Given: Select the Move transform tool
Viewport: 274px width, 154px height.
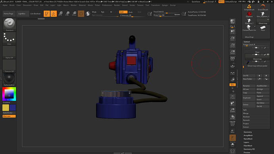Looking at the screenshot, I should tap(60, 13).
